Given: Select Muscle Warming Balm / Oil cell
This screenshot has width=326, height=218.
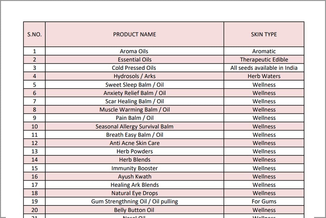Looking at the screenshot, I should tap(135, 110).
